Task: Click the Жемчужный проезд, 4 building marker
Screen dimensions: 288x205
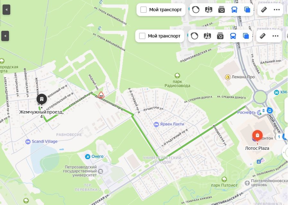Action: [x=42, y=99]
